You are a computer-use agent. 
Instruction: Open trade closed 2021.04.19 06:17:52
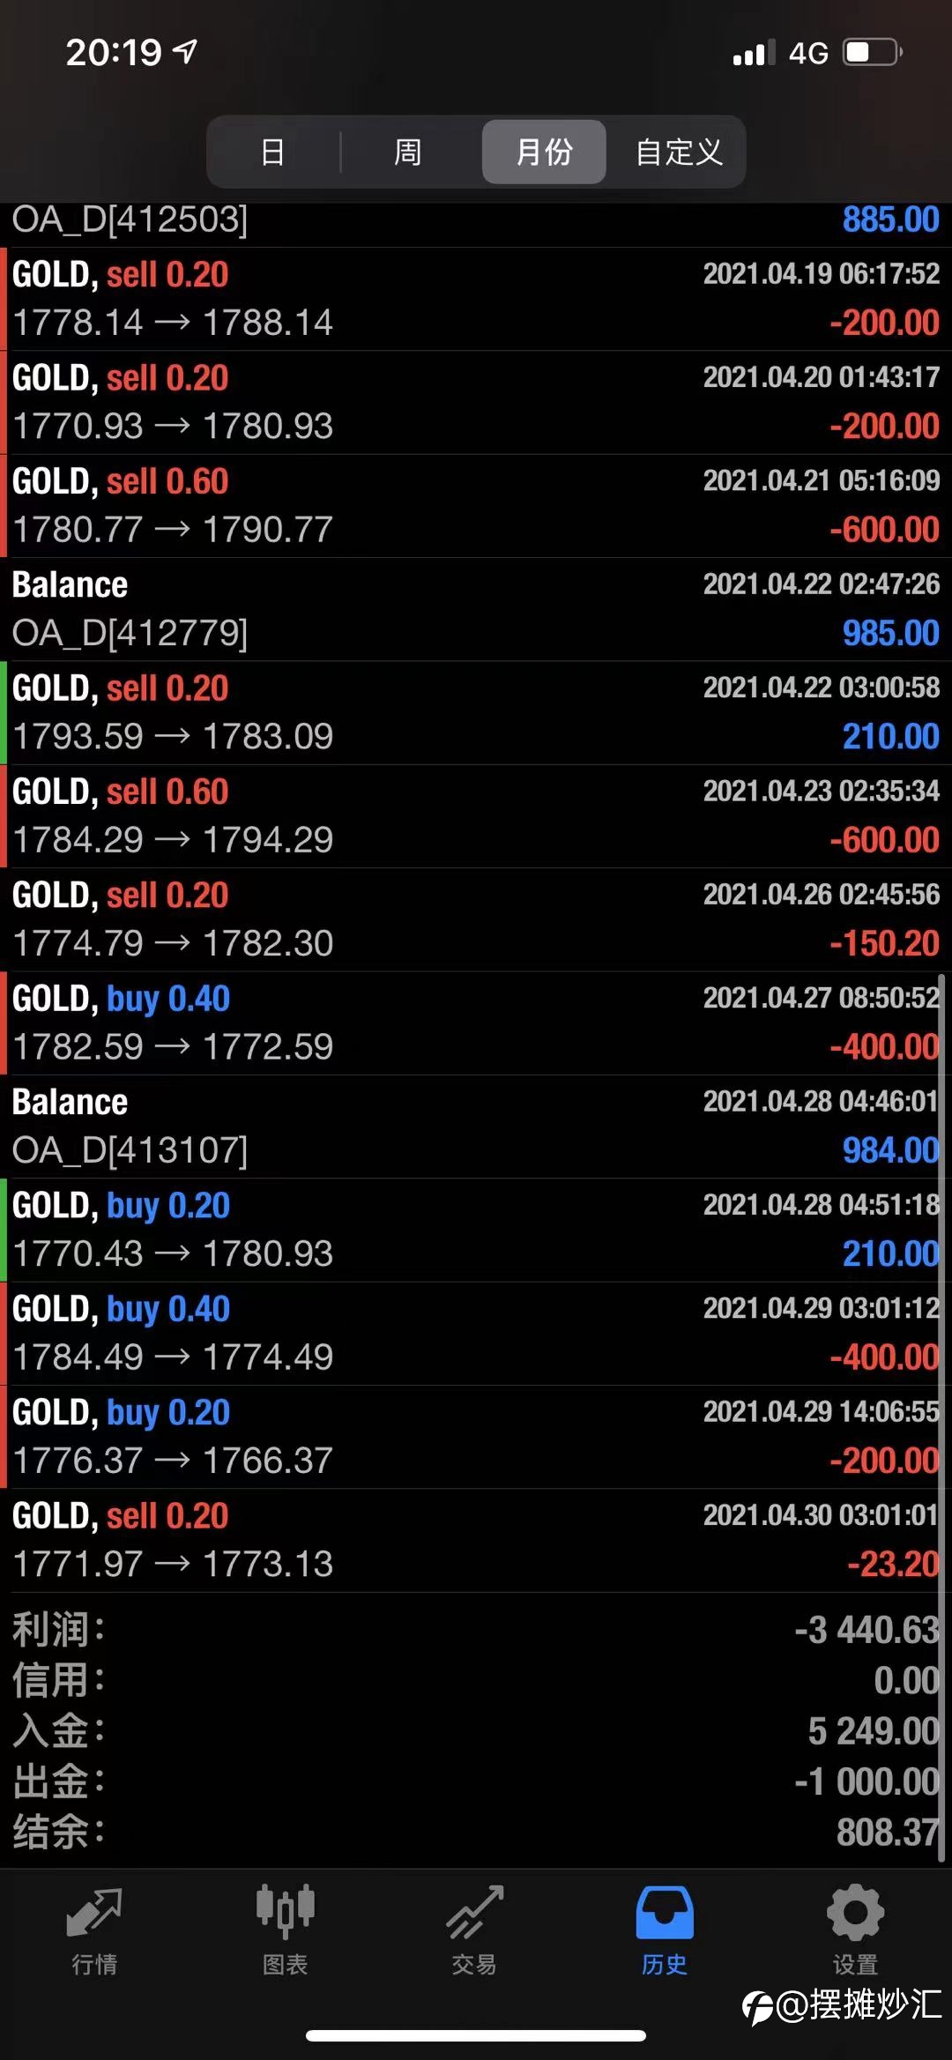pyautogui.click(x=476, y=299)
